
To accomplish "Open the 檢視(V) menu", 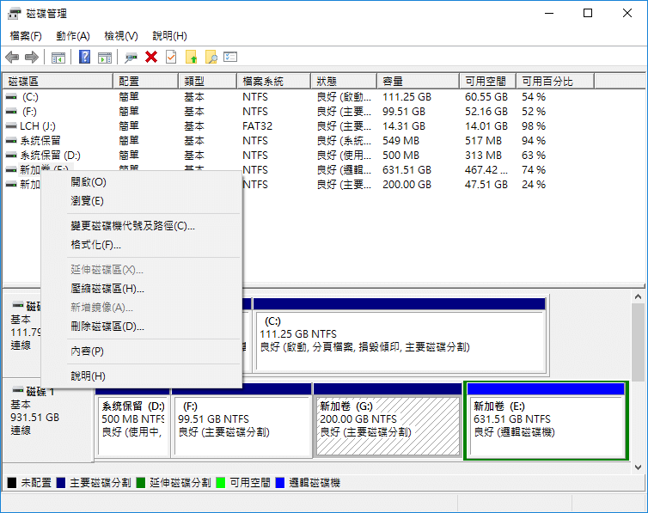I will 121,36.
